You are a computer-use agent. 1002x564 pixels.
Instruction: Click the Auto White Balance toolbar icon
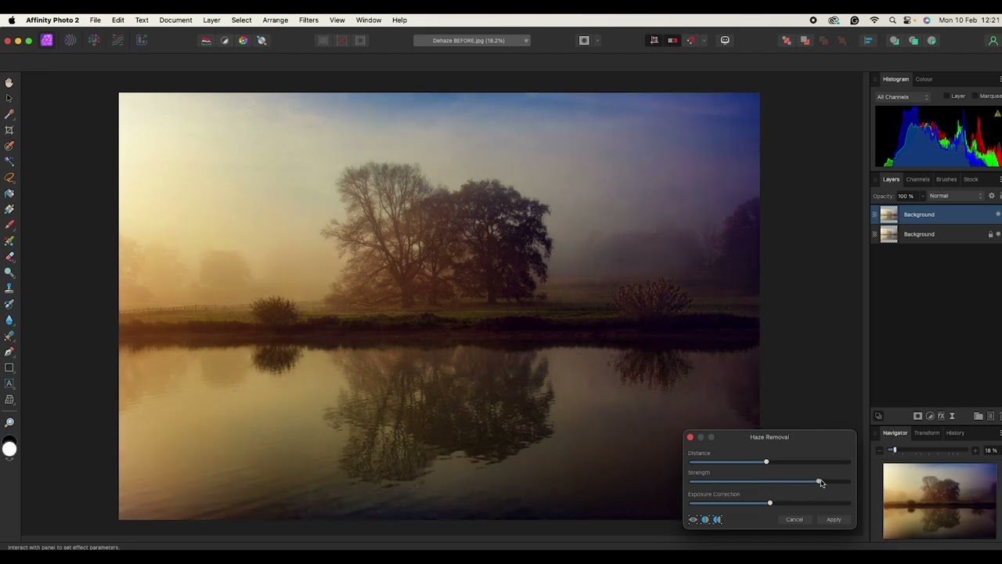pos(261,41)
